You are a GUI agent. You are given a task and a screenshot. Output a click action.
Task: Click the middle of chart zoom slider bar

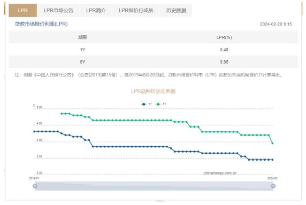[154, 186]
